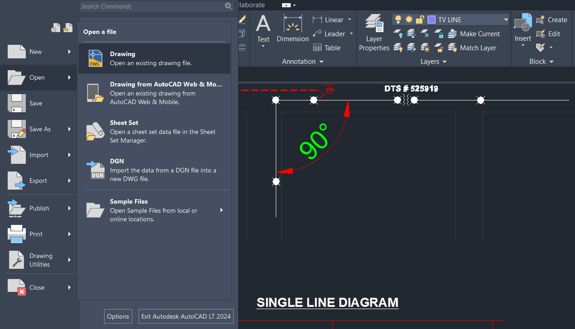The height and width of the screenshot is (329, 575).
Task: Open Sample Files entry
Action: (x=154, y=210)
